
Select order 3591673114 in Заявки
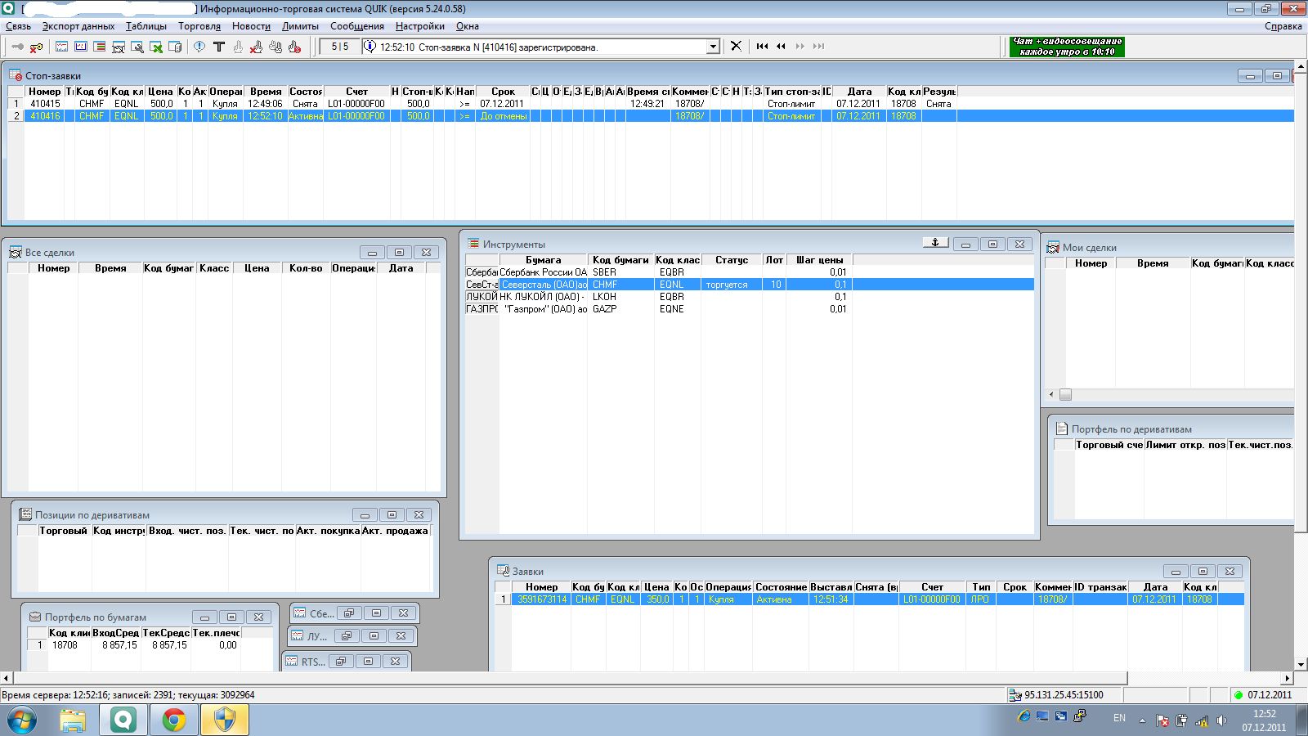[870, 599]
